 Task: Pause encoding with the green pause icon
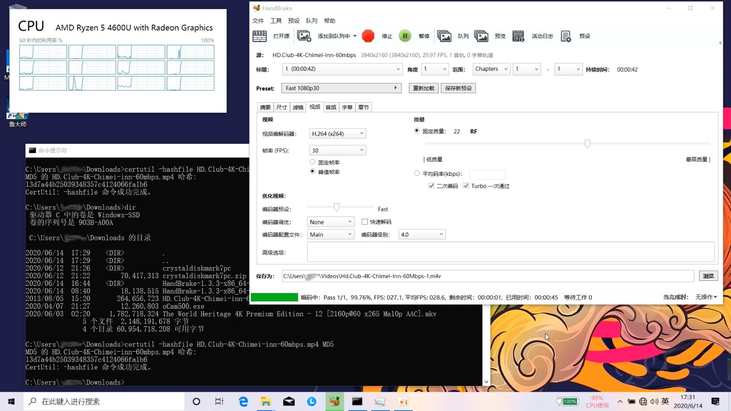tap(405, 36)
